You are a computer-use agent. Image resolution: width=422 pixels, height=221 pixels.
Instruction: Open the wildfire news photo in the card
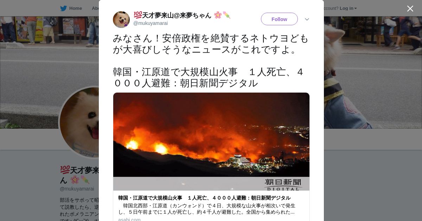(211, 142)
